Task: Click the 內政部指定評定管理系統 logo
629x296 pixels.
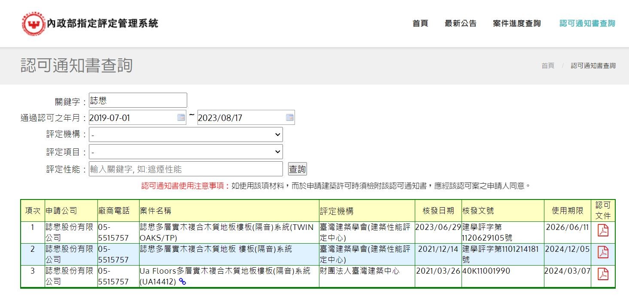Action: [90, 24]
